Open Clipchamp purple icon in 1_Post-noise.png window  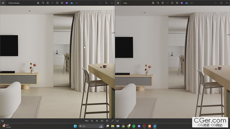(x=67, y=3)
